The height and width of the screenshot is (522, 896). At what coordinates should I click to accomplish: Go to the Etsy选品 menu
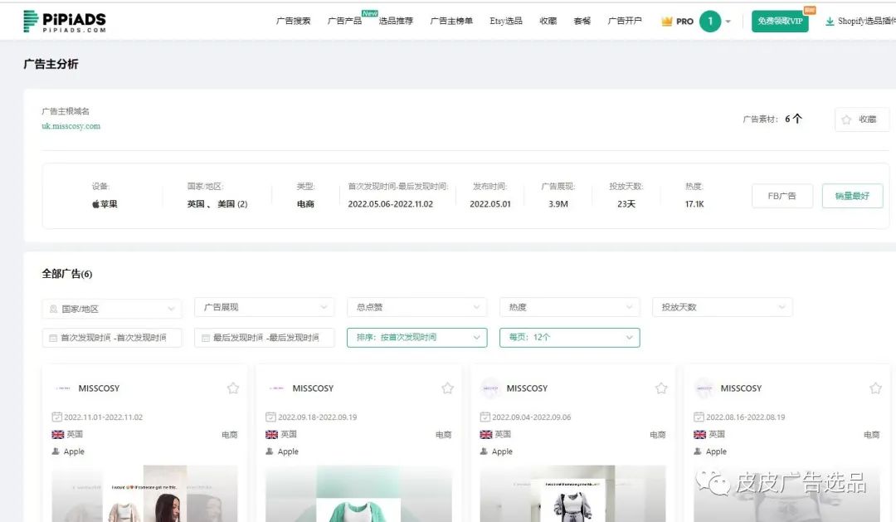pyautogui.click(x=506, y=22)
